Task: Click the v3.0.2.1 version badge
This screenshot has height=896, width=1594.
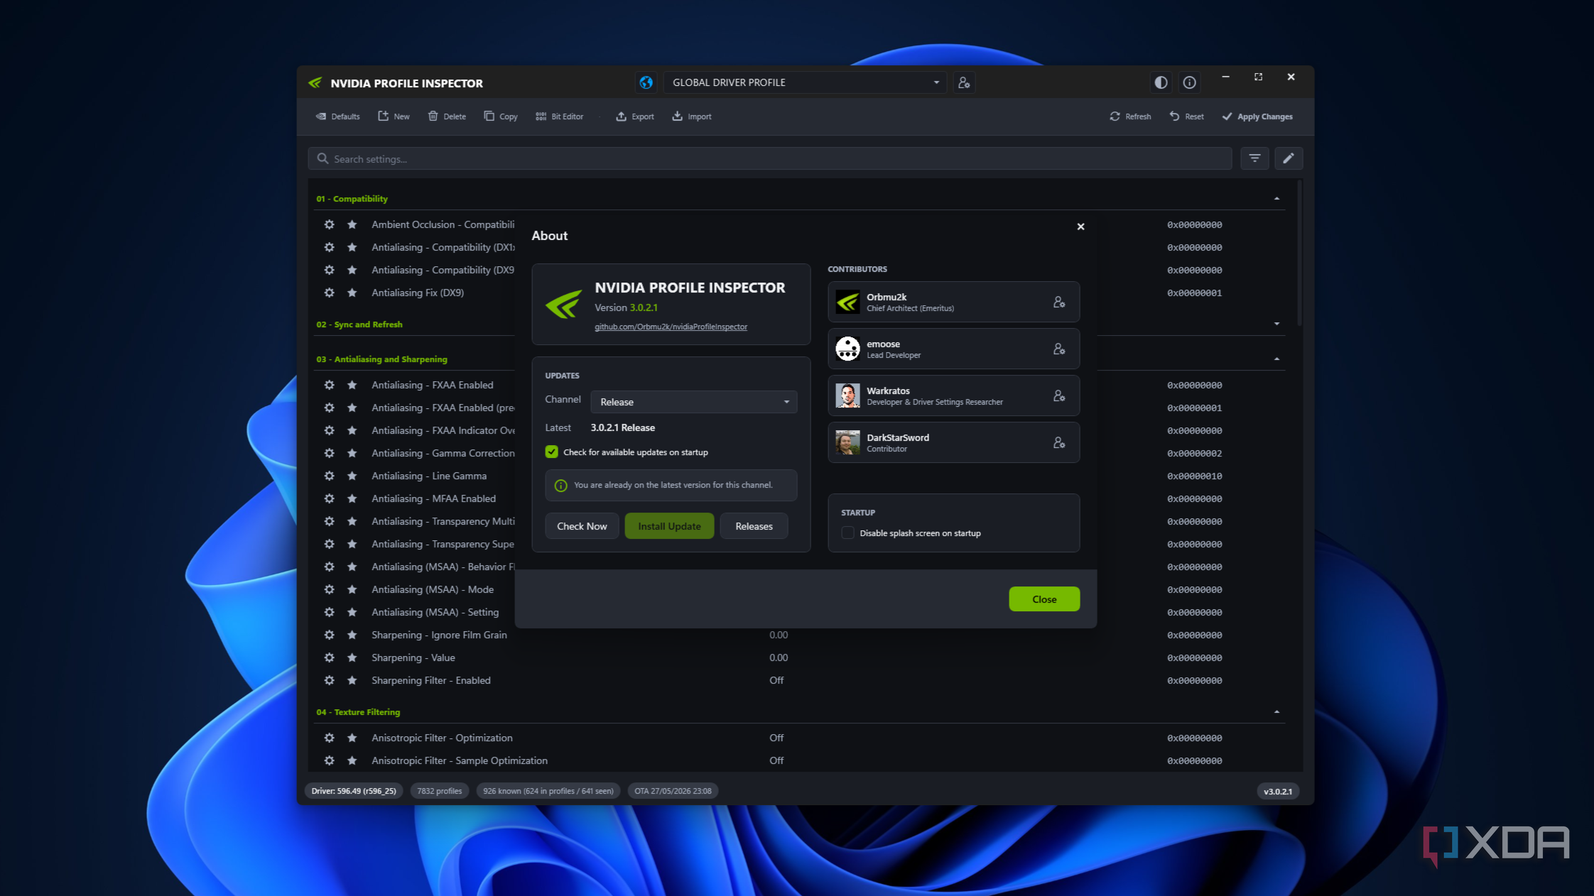Action: point(1277,791)
